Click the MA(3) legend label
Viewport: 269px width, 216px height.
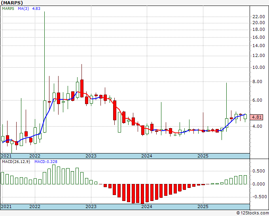point(23,8)
